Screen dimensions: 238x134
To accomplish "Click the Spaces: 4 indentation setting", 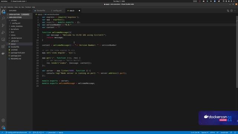I will point(205,133).
